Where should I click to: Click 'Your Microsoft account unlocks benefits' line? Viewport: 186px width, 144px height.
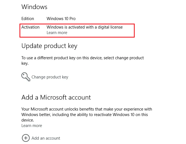point(87,109)
